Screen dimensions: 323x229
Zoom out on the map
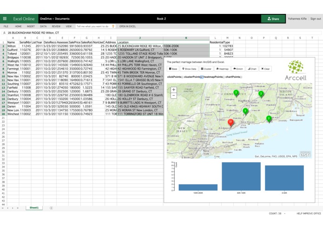[x=174, y=95]
